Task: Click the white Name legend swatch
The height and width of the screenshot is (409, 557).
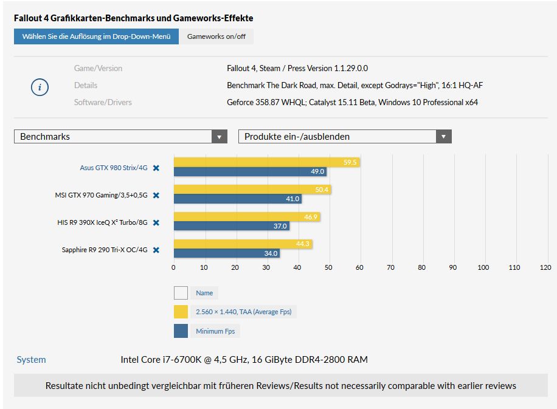Action: click(x=181, y=293)
